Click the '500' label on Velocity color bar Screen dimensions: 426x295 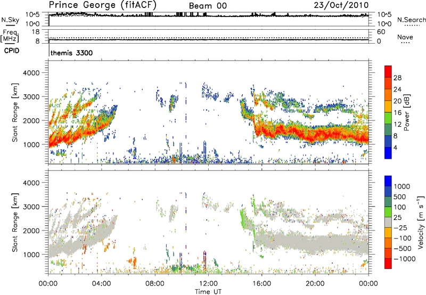400,196
